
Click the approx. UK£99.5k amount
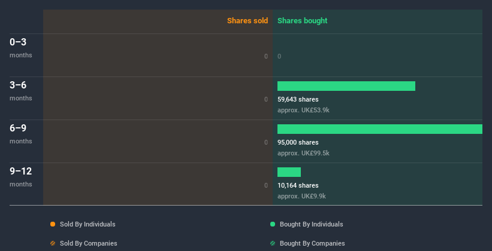tap(303, 153)
